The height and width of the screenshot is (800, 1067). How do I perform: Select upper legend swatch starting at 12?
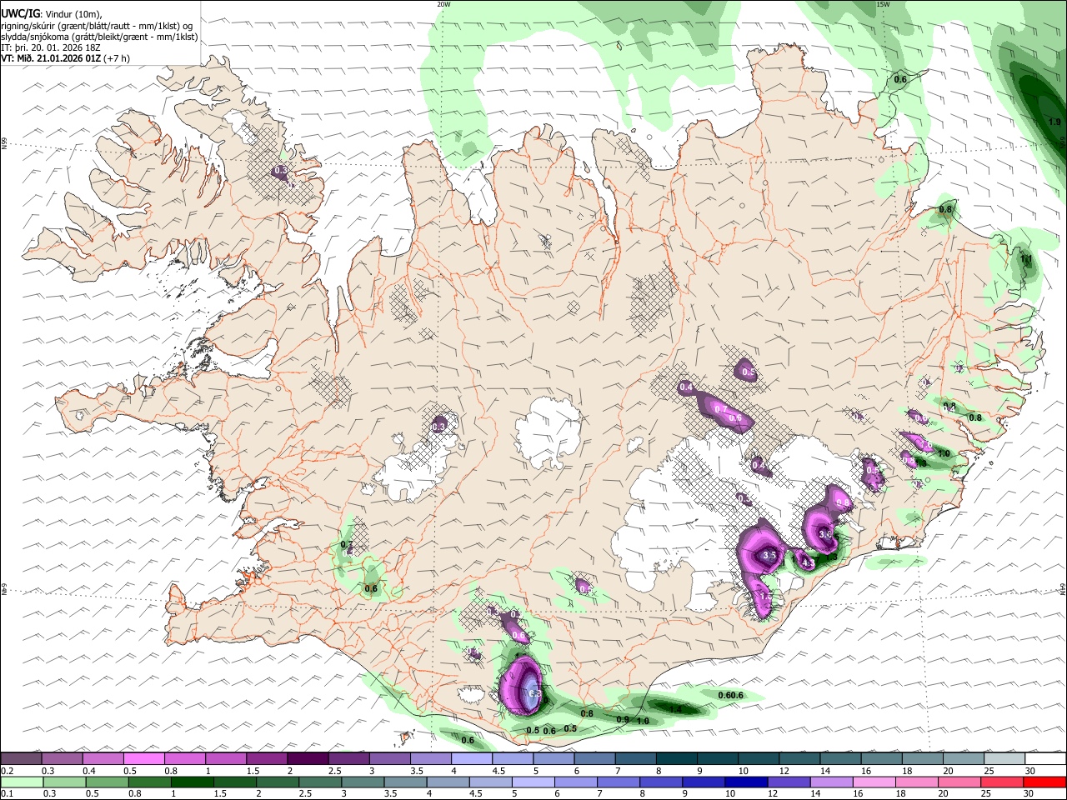click(800, 758)
